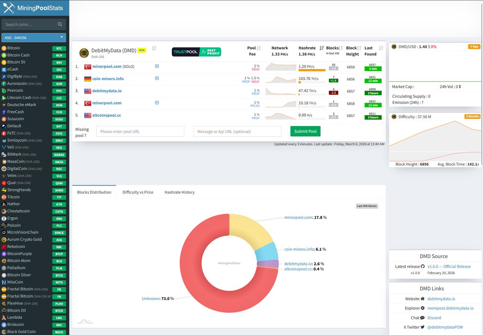Open the Discord chat link

pos(434,318)
